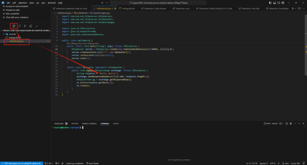The width and height of the screenshot is (307, 165).
Task: Collapse the PROJECT root folder
Action: click(x=2, y=30)
